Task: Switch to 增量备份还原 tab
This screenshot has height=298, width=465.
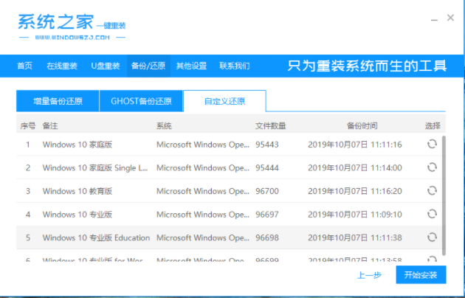Action: click(58, 101)
